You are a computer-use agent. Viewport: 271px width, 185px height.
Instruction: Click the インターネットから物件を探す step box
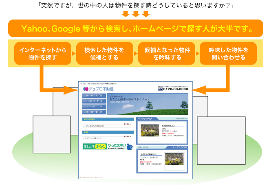(x=43, y=53)
